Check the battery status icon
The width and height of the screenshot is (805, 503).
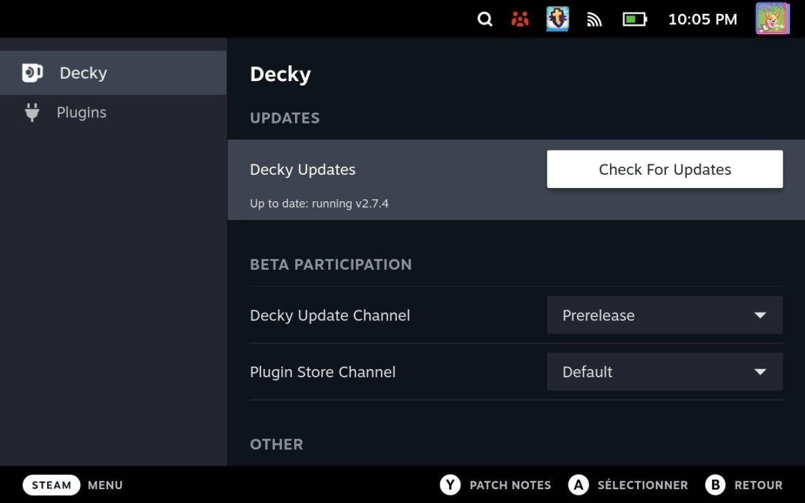(x=634, y=19)
